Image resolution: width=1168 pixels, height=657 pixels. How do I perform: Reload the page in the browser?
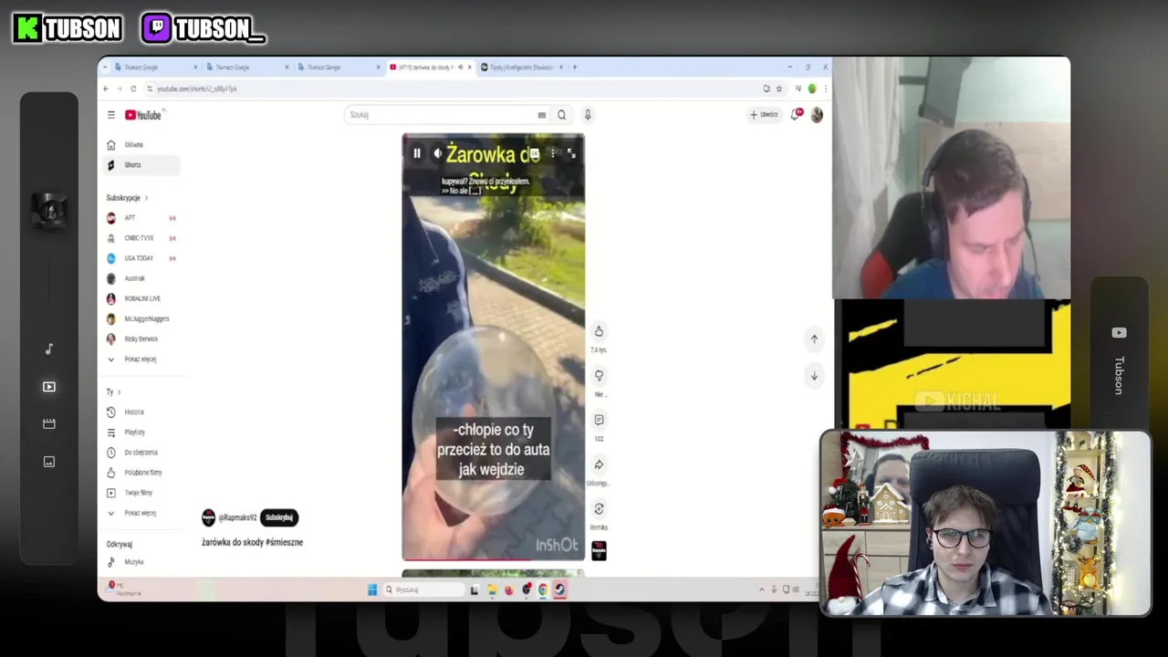[x=133, y=89]
